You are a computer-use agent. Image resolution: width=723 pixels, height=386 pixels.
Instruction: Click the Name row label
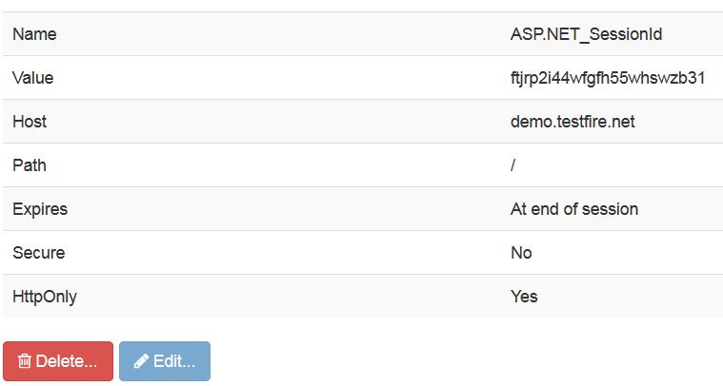click(34, 34)
